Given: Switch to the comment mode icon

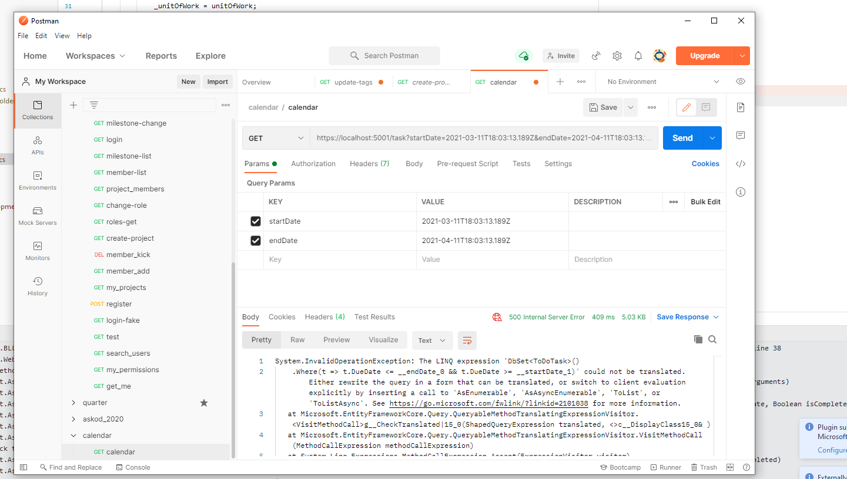Looking at the screenshot, I should coord(707,107).
